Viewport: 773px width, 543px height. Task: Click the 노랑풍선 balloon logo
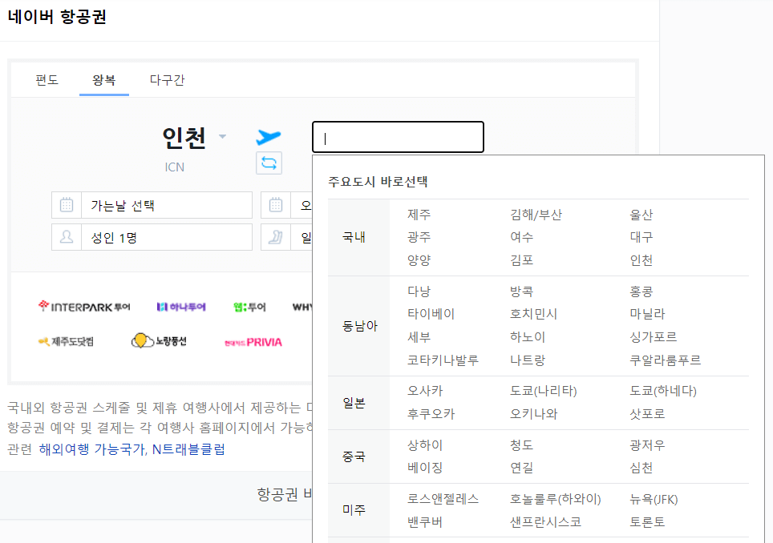160,339
